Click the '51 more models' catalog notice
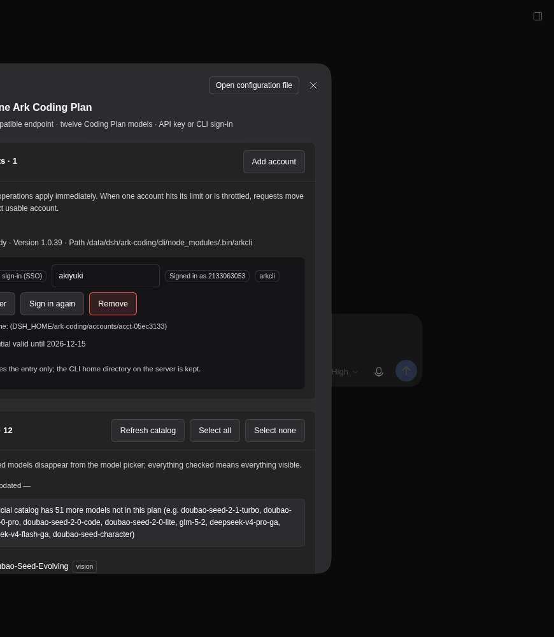 [152, 522]
